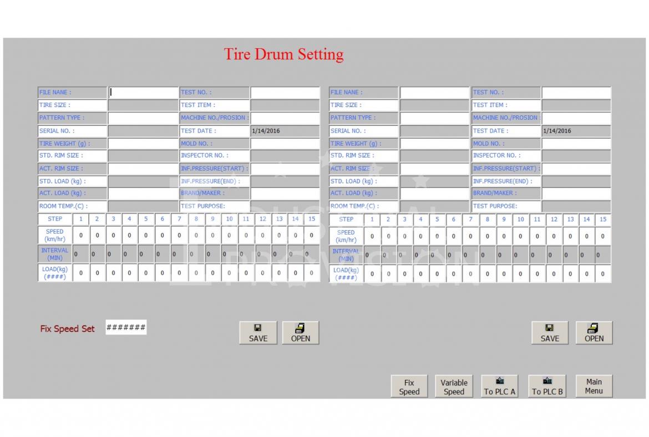Focus the left FILE NAME input field
The width and height of the screenshot is (649, 437).
(143, 93)
